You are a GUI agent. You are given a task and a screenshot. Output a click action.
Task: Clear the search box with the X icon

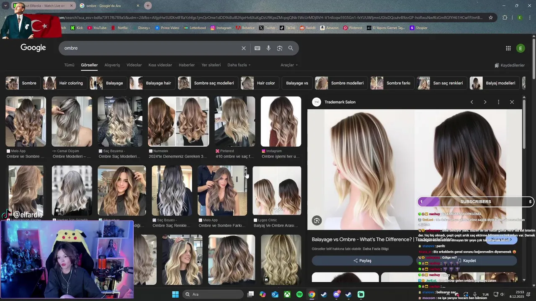[x=244, y=48]
